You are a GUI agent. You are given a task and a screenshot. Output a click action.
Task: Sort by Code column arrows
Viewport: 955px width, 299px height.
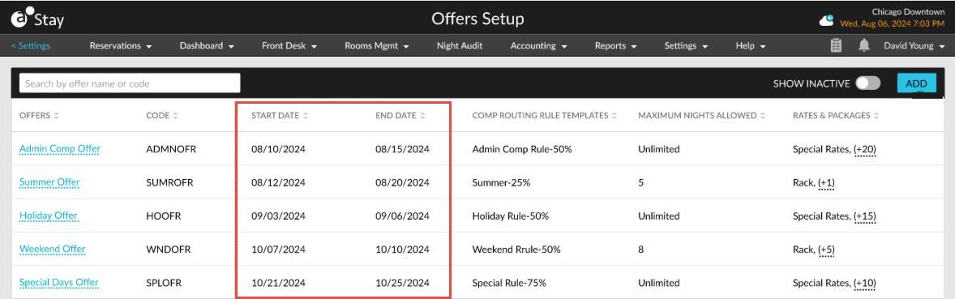click(x=175, y=116)
